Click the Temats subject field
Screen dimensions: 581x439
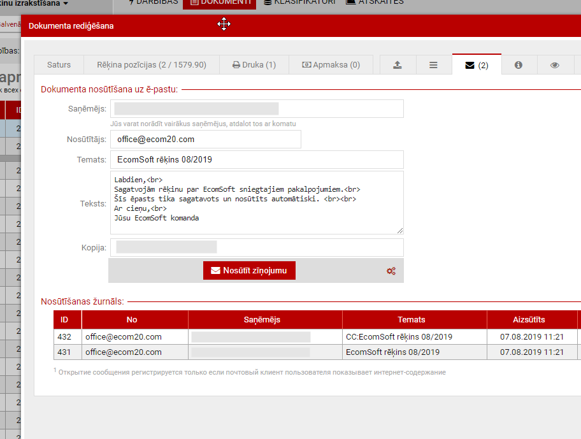coord(257,159)
